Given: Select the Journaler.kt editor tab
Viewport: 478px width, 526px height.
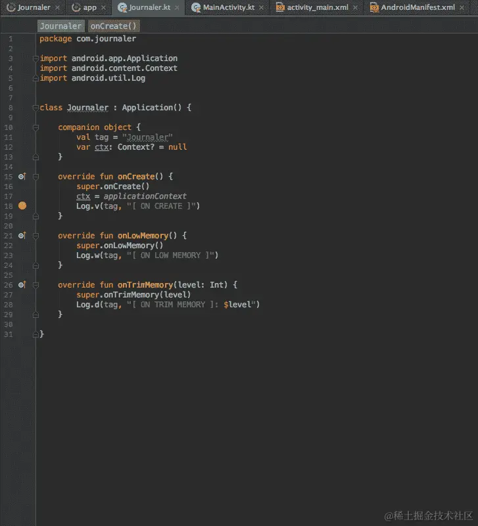Looking at the screenshot, I should (x=149, y=7).
